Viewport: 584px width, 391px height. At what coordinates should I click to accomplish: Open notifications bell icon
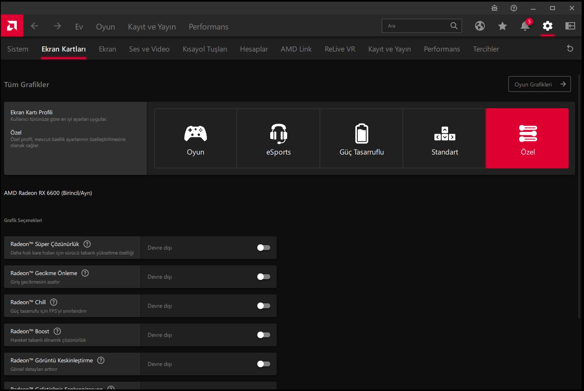point(525,26)
